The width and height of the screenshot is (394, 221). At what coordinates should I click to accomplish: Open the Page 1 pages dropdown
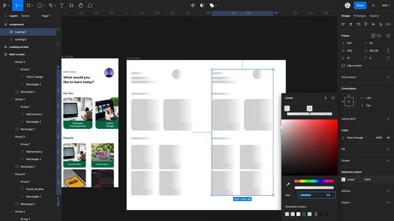click(x=47, y=16)
